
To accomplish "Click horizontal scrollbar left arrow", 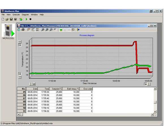I will (x=19, y=114).
